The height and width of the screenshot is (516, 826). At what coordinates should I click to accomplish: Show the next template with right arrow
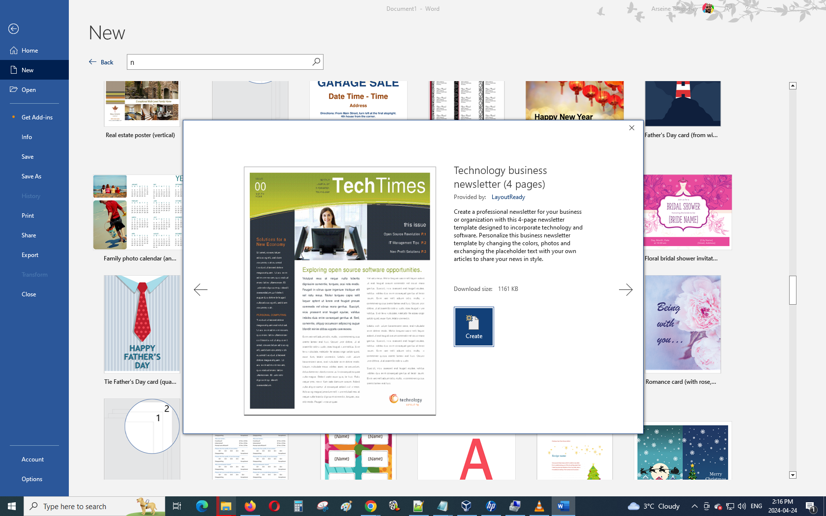pos(625,289)
